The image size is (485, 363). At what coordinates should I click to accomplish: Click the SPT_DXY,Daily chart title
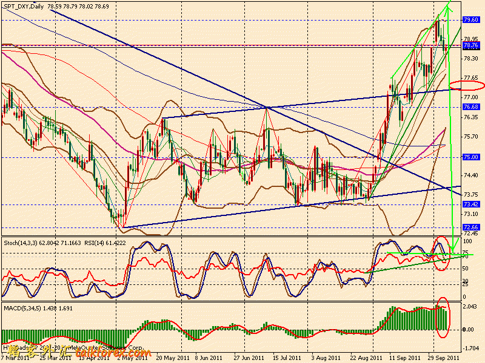click(24, 6)
